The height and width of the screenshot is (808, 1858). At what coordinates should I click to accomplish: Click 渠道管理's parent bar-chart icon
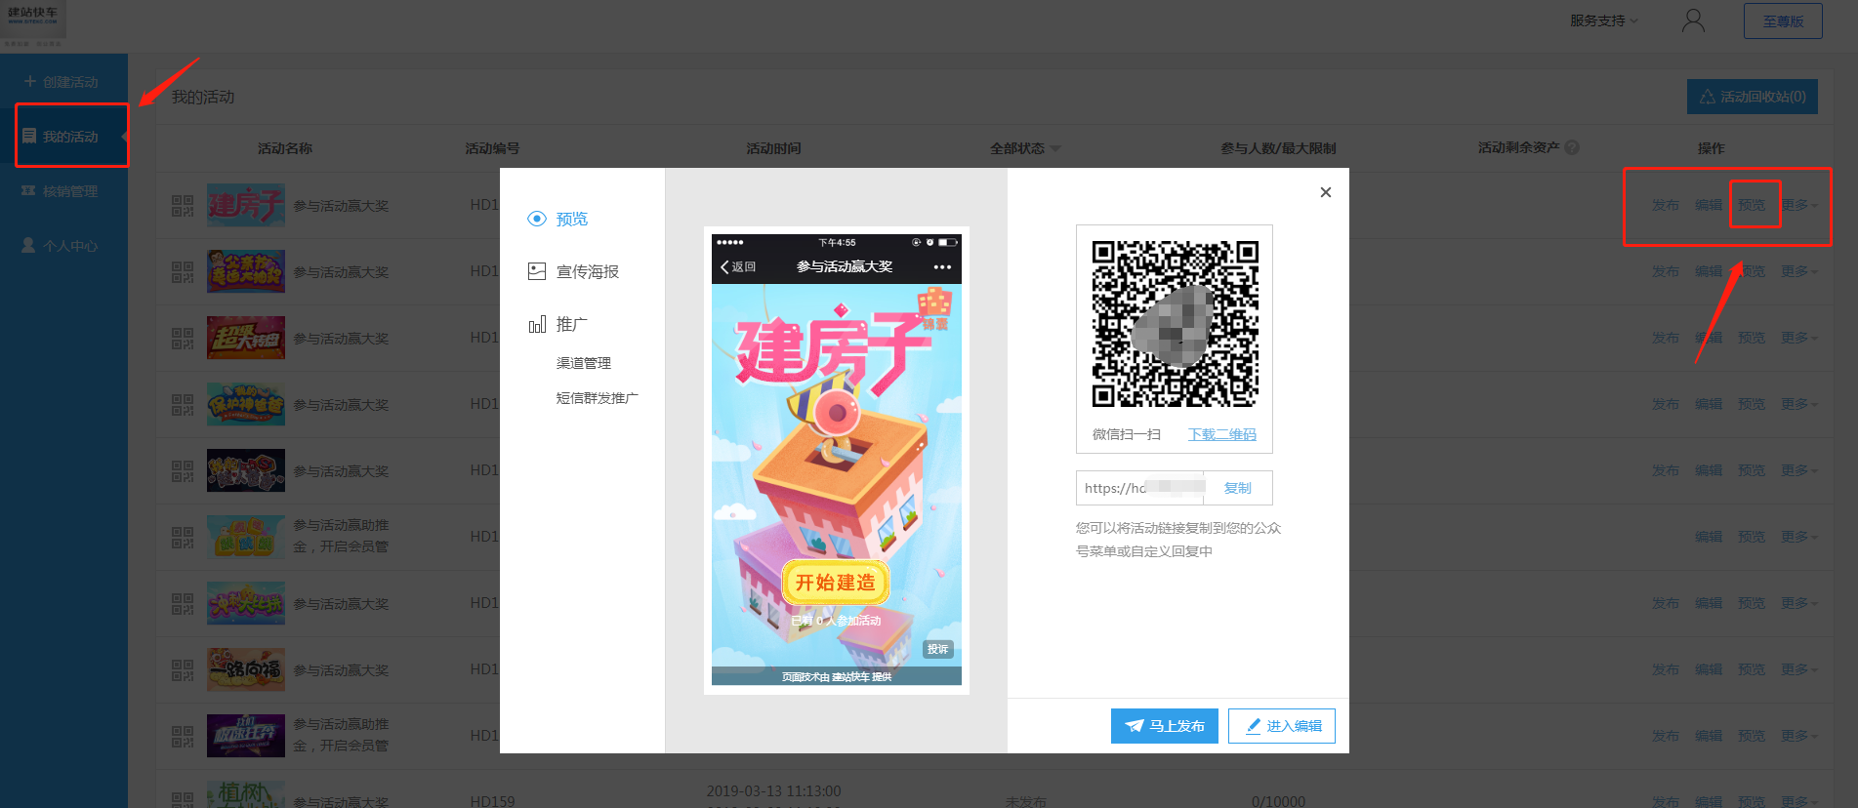(x=537, y=324)
